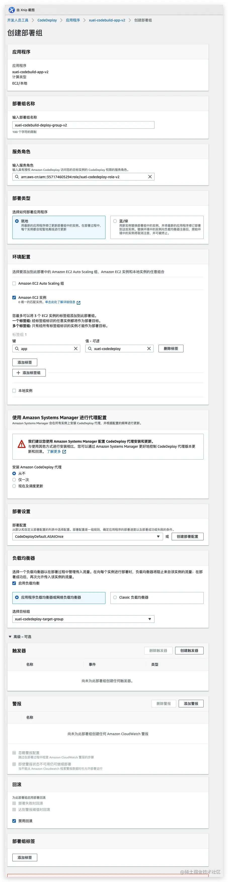Viewport: 228px width, 882px height.
Task: Click the 事件 column header in triggers table
Action: coord(92,664)
